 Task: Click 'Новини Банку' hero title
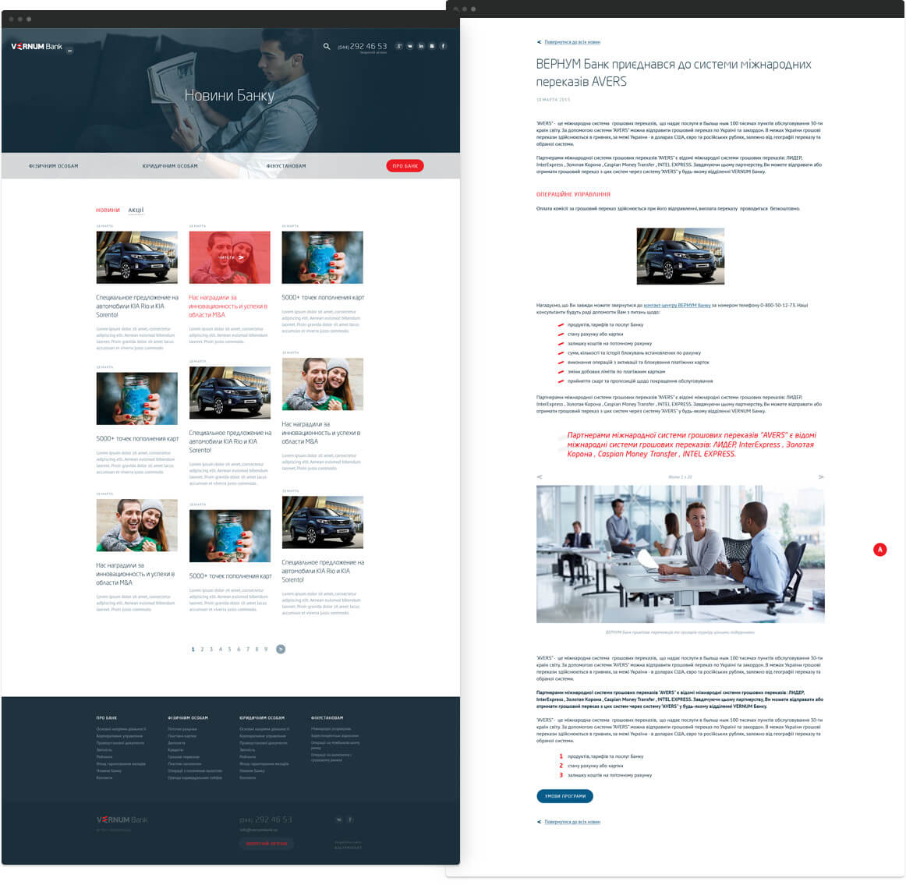click(x=229, y=95)
